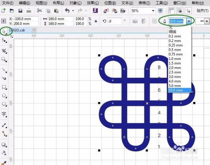Image resolution: width=210 pixels, height=165 pixels.
Task: Mirror the object horizontally
Action: coord(135,21)
